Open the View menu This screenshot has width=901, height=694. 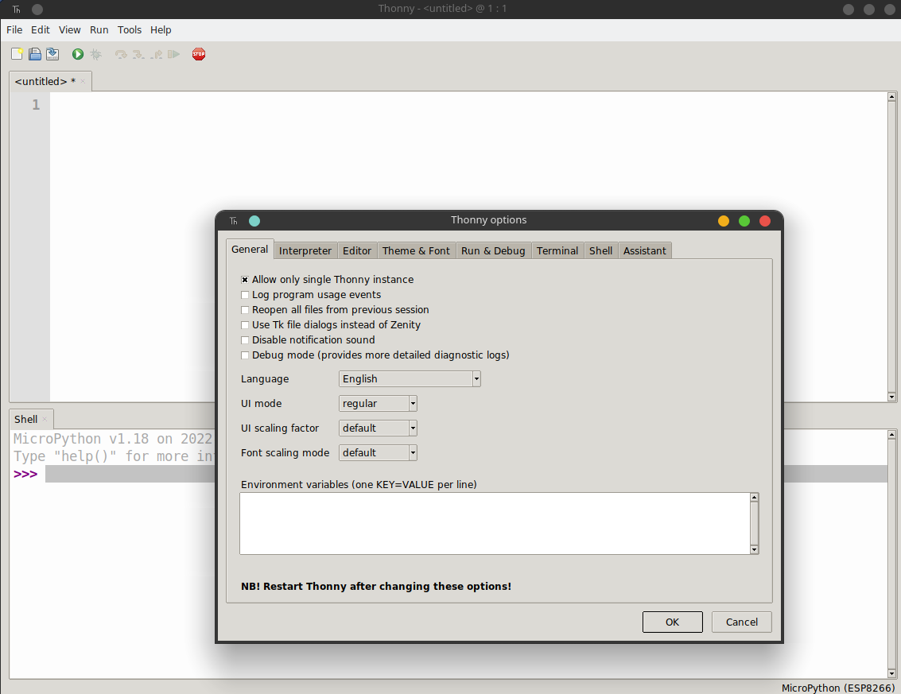click(x=69, y=30)
